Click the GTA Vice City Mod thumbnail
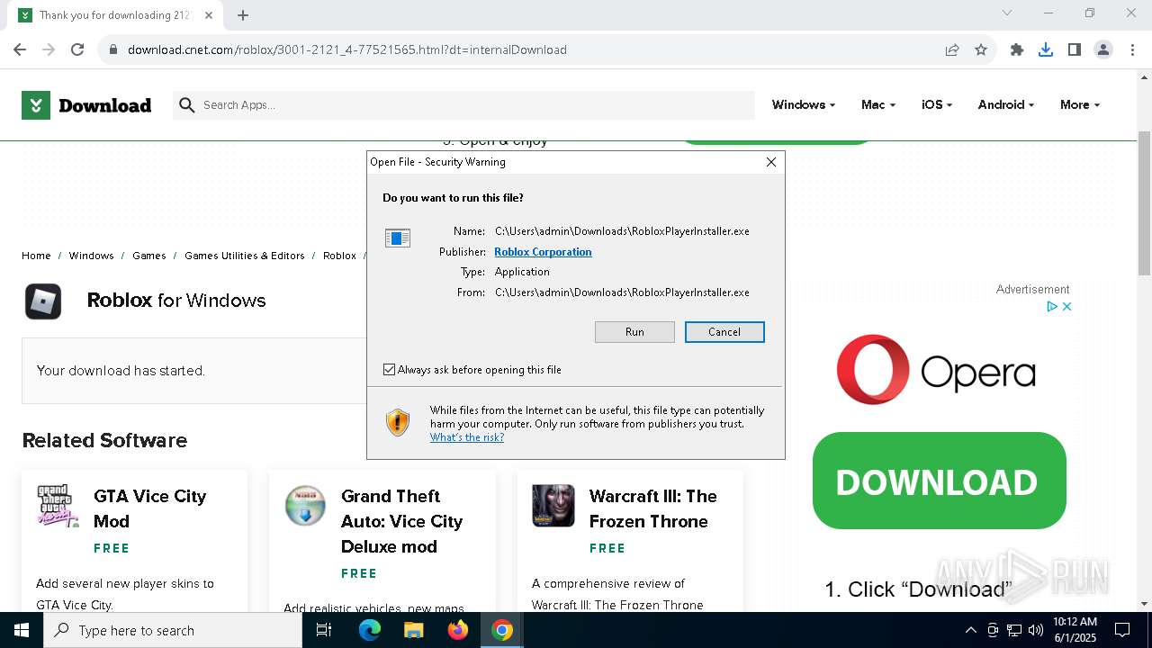The width and height of the screenshot is (1152, 648). pos(58,505)
